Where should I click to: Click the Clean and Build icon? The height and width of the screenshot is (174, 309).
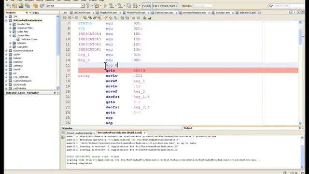97,6
